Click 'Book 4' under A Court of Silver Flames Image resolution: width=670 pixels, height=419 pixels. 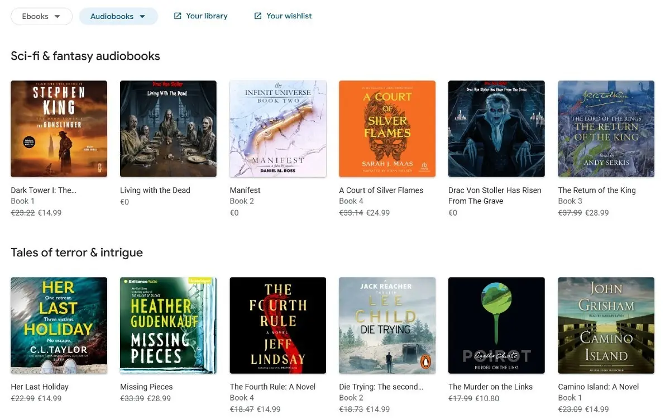click(351, 201)
